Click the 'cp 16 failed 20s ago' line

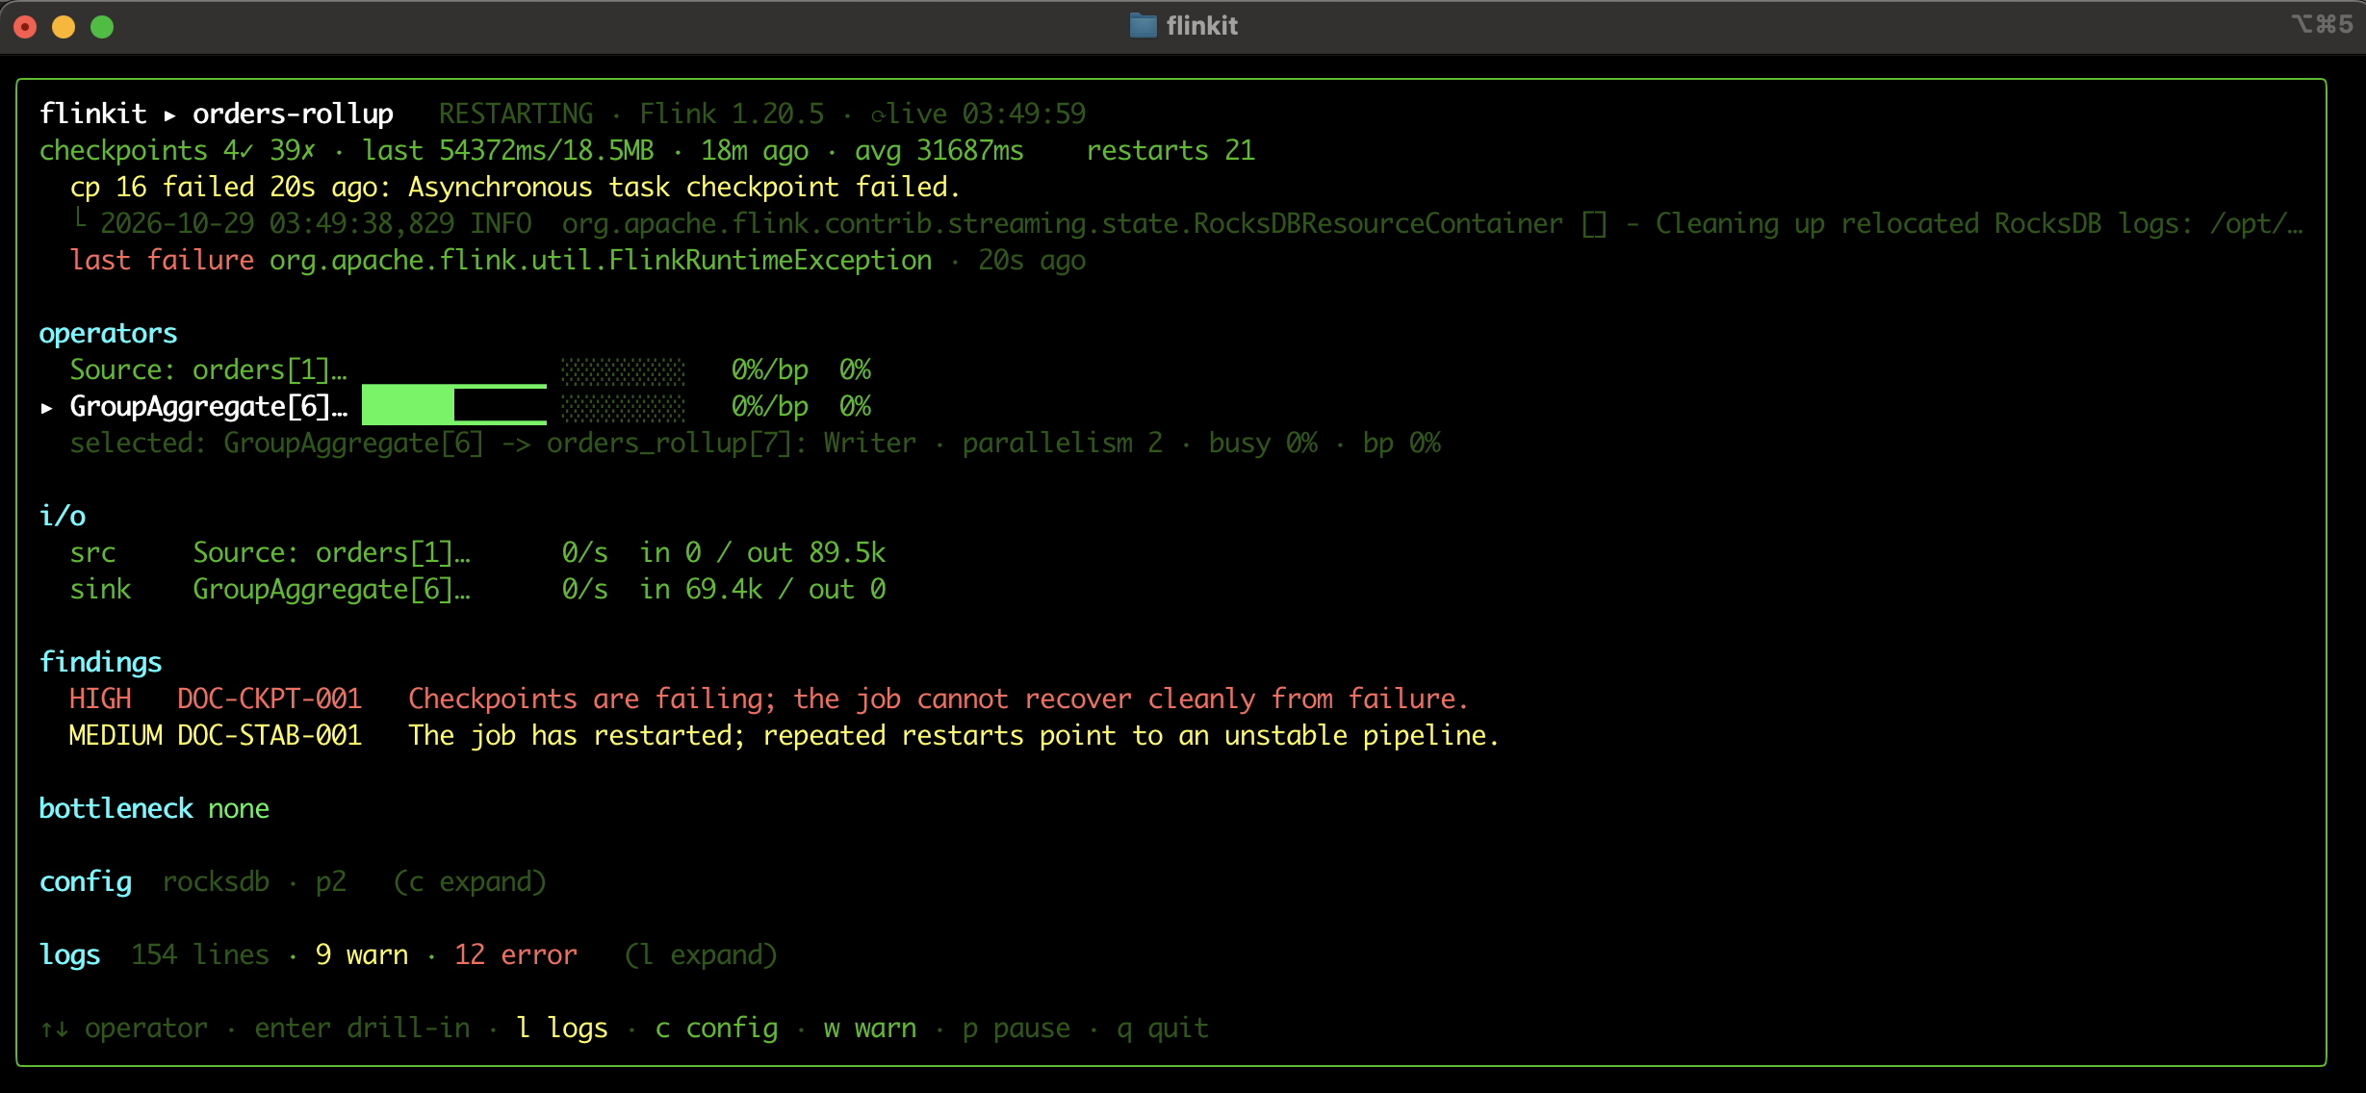click(x=515, y=188)
